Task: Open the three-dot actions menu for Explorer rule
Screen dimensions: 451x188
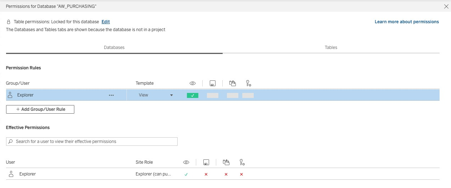Action: coord(111,95)
